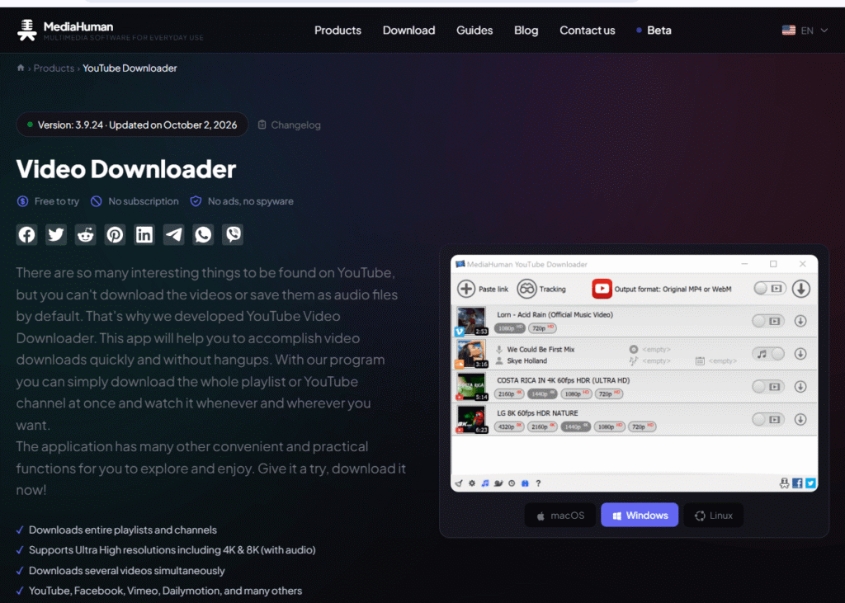Click the Paste link label
This screenshot has width=845, height=603.
pyautogui.click(x=493, y=290)
